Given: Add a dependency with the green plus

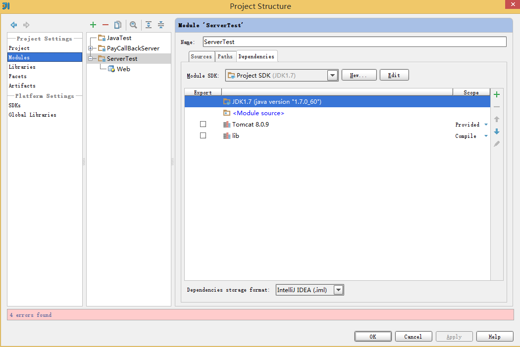Looking at the screenshot, I should point(497,94).
